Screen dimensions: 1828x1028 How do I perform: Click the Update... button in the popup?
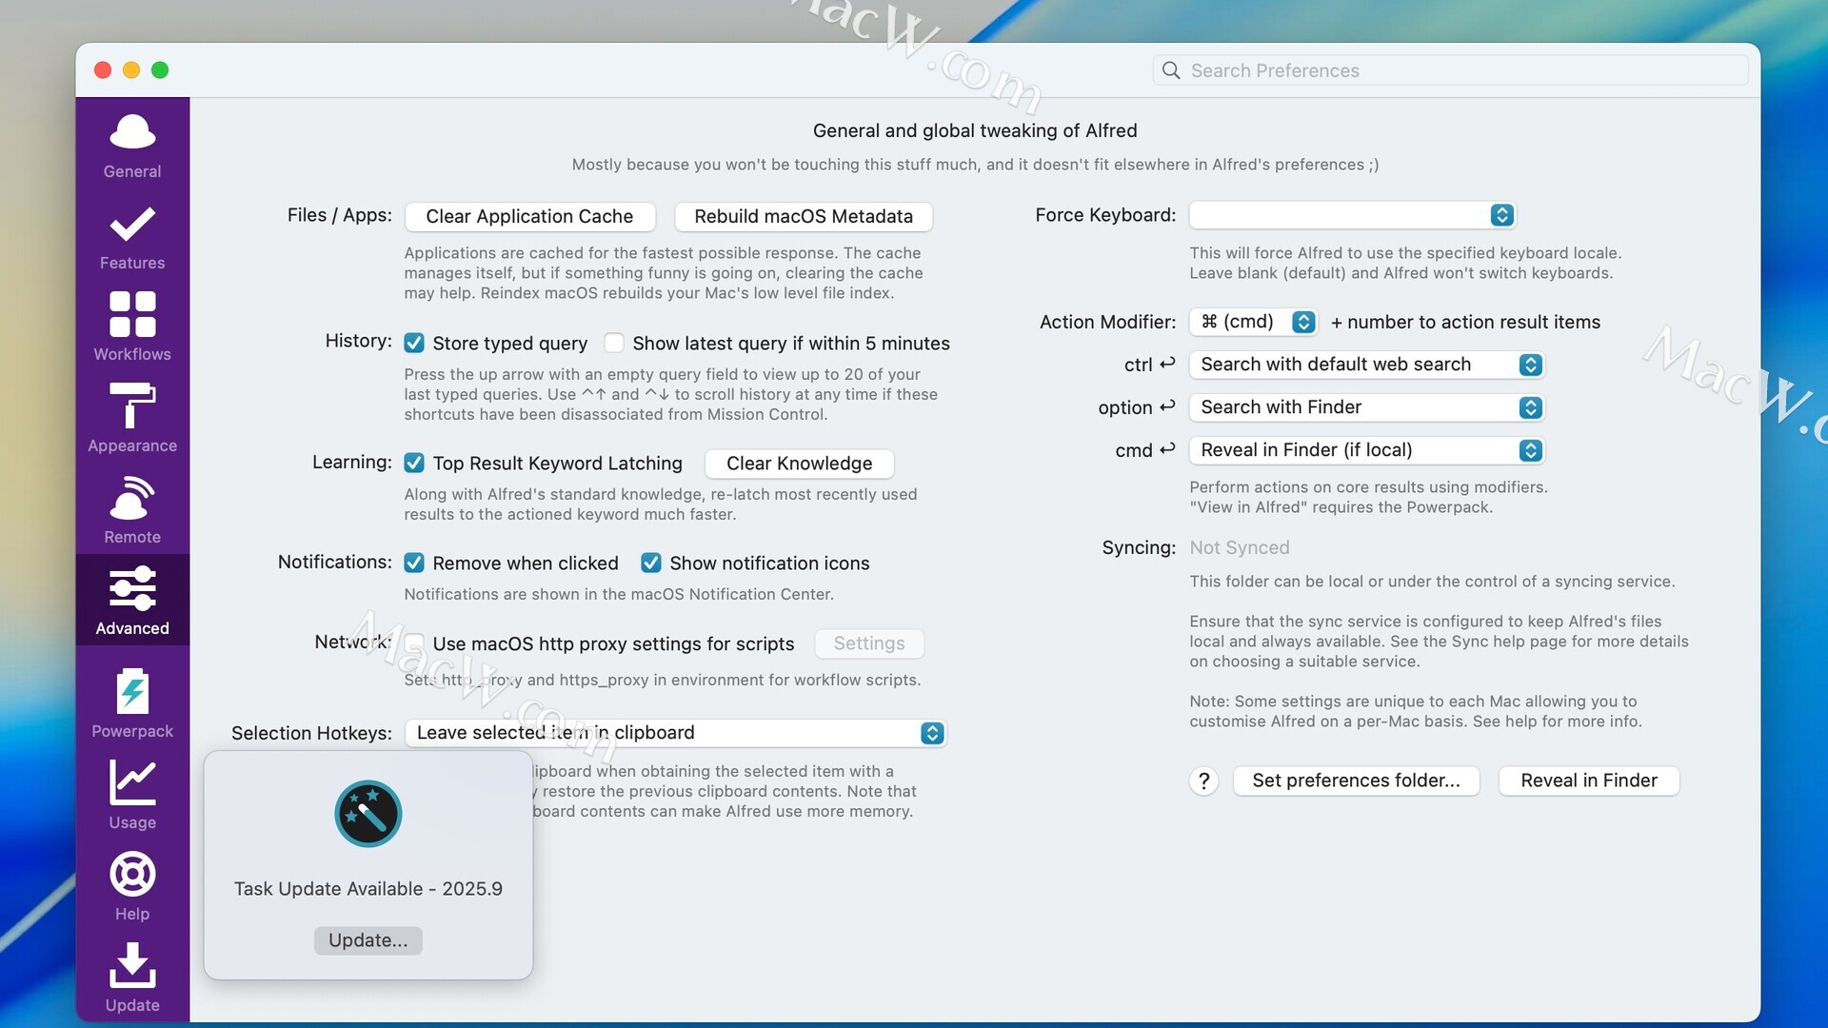(368, 940)
